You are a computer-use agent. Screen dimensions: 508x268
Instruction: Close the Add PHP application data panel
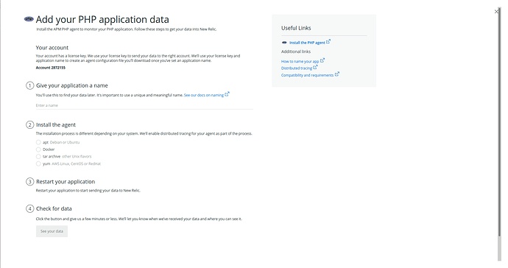pos(497,11)
